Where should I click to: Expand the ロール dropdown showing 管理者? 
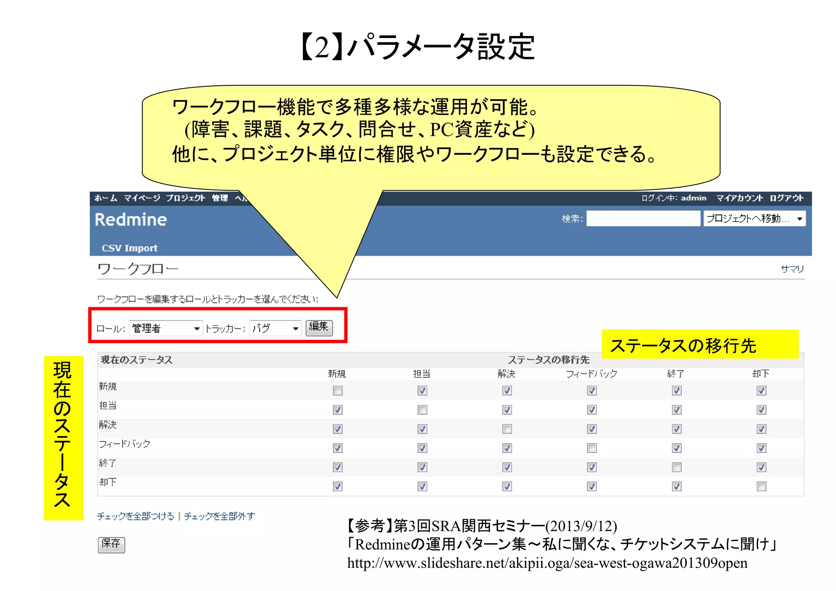click(166, 328)
